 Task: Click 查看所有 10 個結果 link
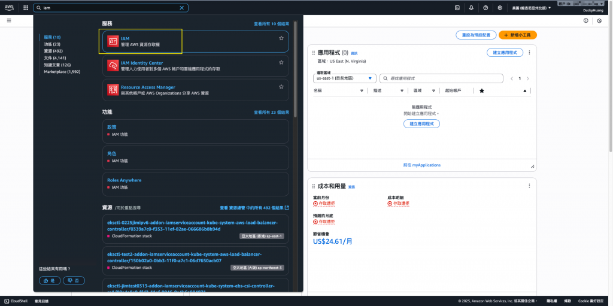click(271, 24)
